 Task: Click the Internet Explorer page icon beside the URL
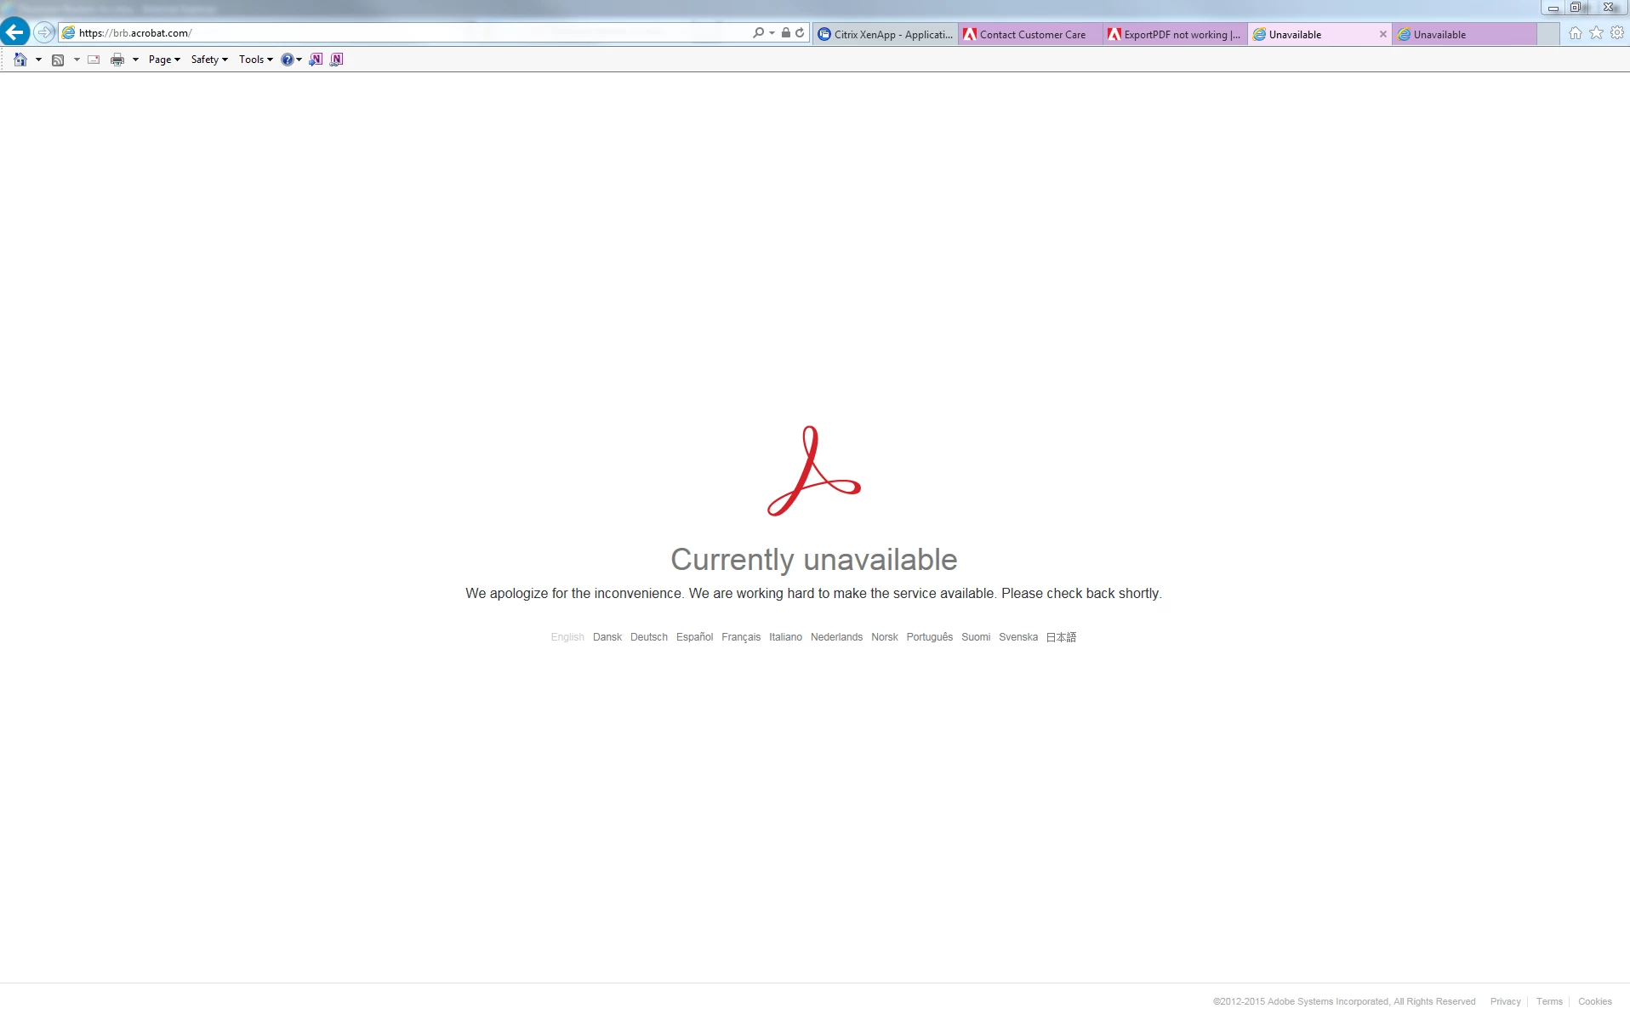pyautogui.click(x=69, y=33)
